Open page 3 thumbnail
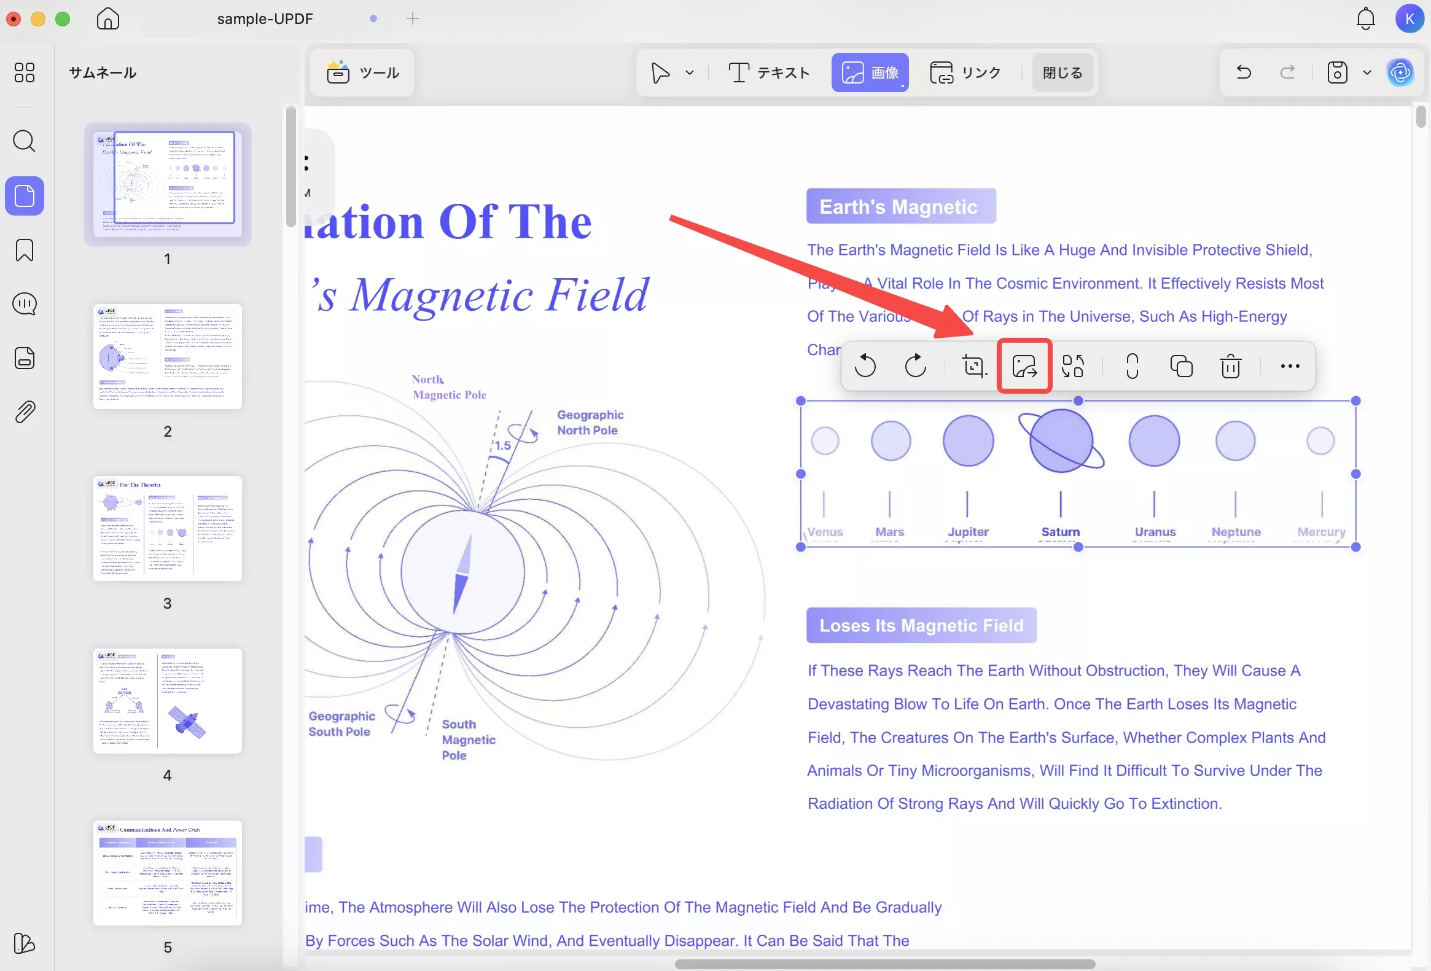The height and width of the screenshot is (971, 1431). 168,528
